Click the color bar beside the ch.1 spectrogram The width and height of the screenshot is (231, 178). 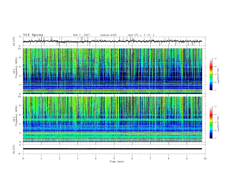tap(211, 74)
